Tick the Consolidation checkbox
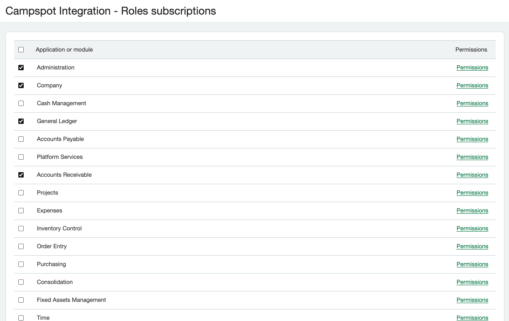The image size is (509, 321). [21, 282]
